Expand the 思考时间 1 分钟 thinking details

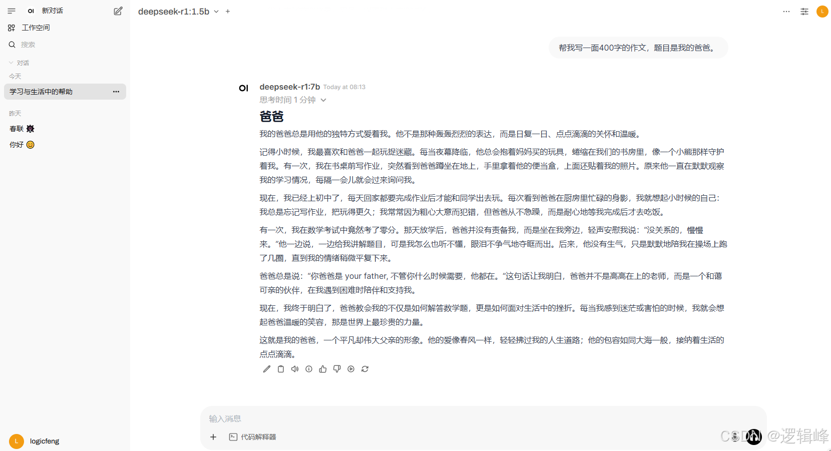(293, 100)
